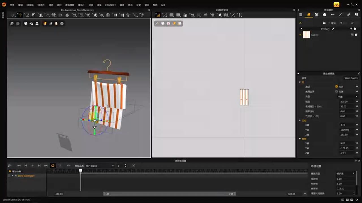Click the avatar display icon in 3D viewport
Screen dimensions: 362x203
point(37,24)
